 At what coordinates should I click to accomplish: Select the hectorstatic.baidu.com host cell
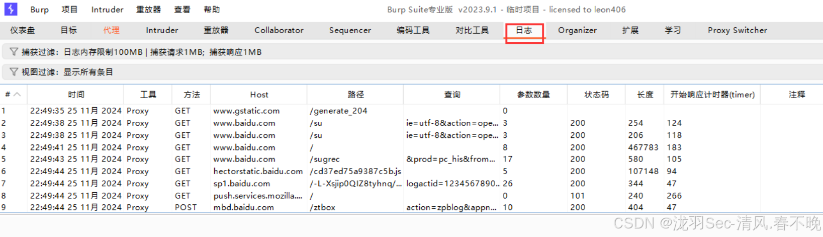[258, 171]
